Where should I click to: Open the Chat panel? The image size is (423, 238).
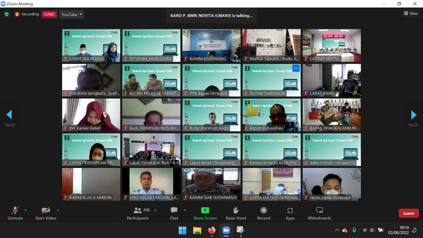174,213
